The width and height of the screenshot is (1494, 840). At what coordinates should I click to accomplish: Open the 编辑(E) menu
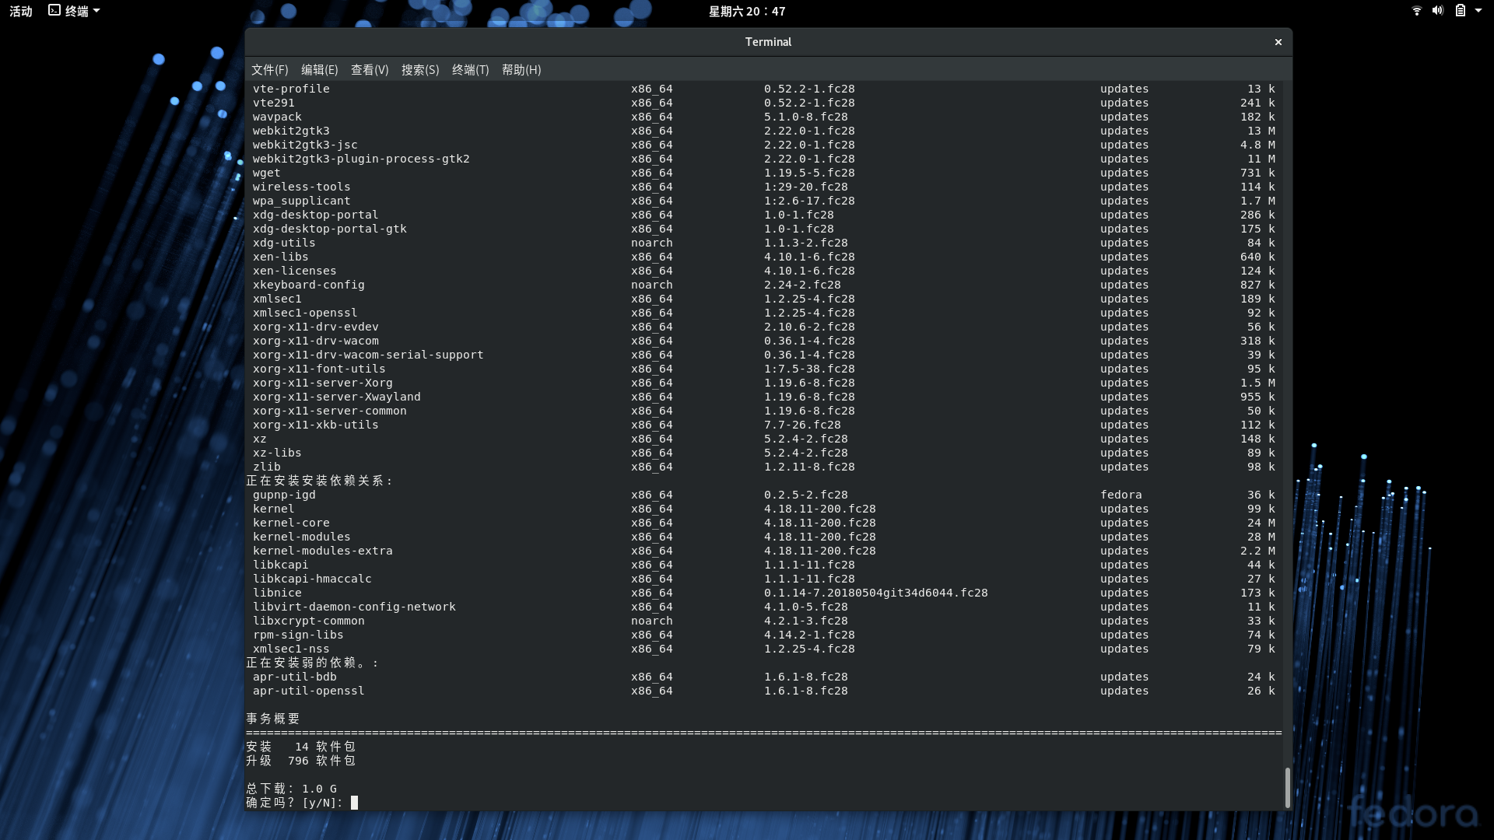coord(319,70)
